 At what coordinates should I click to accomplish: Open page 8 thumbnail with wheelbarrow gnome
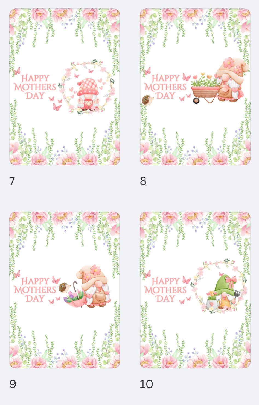click(x=195, y=87)
